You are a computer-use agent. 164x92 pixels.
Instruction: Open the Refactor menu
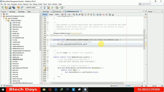pyautogui.click(x=26, y=4)
